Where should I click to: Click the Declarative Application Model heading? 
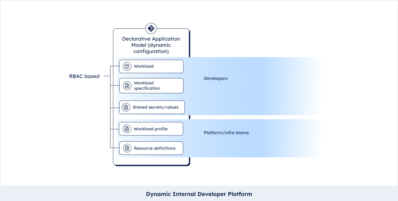pos(151,45)
